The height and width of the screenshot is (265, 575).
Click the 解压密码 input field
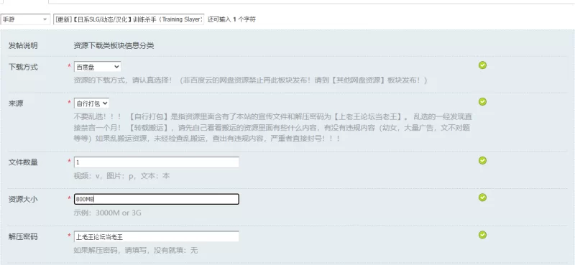157,236
